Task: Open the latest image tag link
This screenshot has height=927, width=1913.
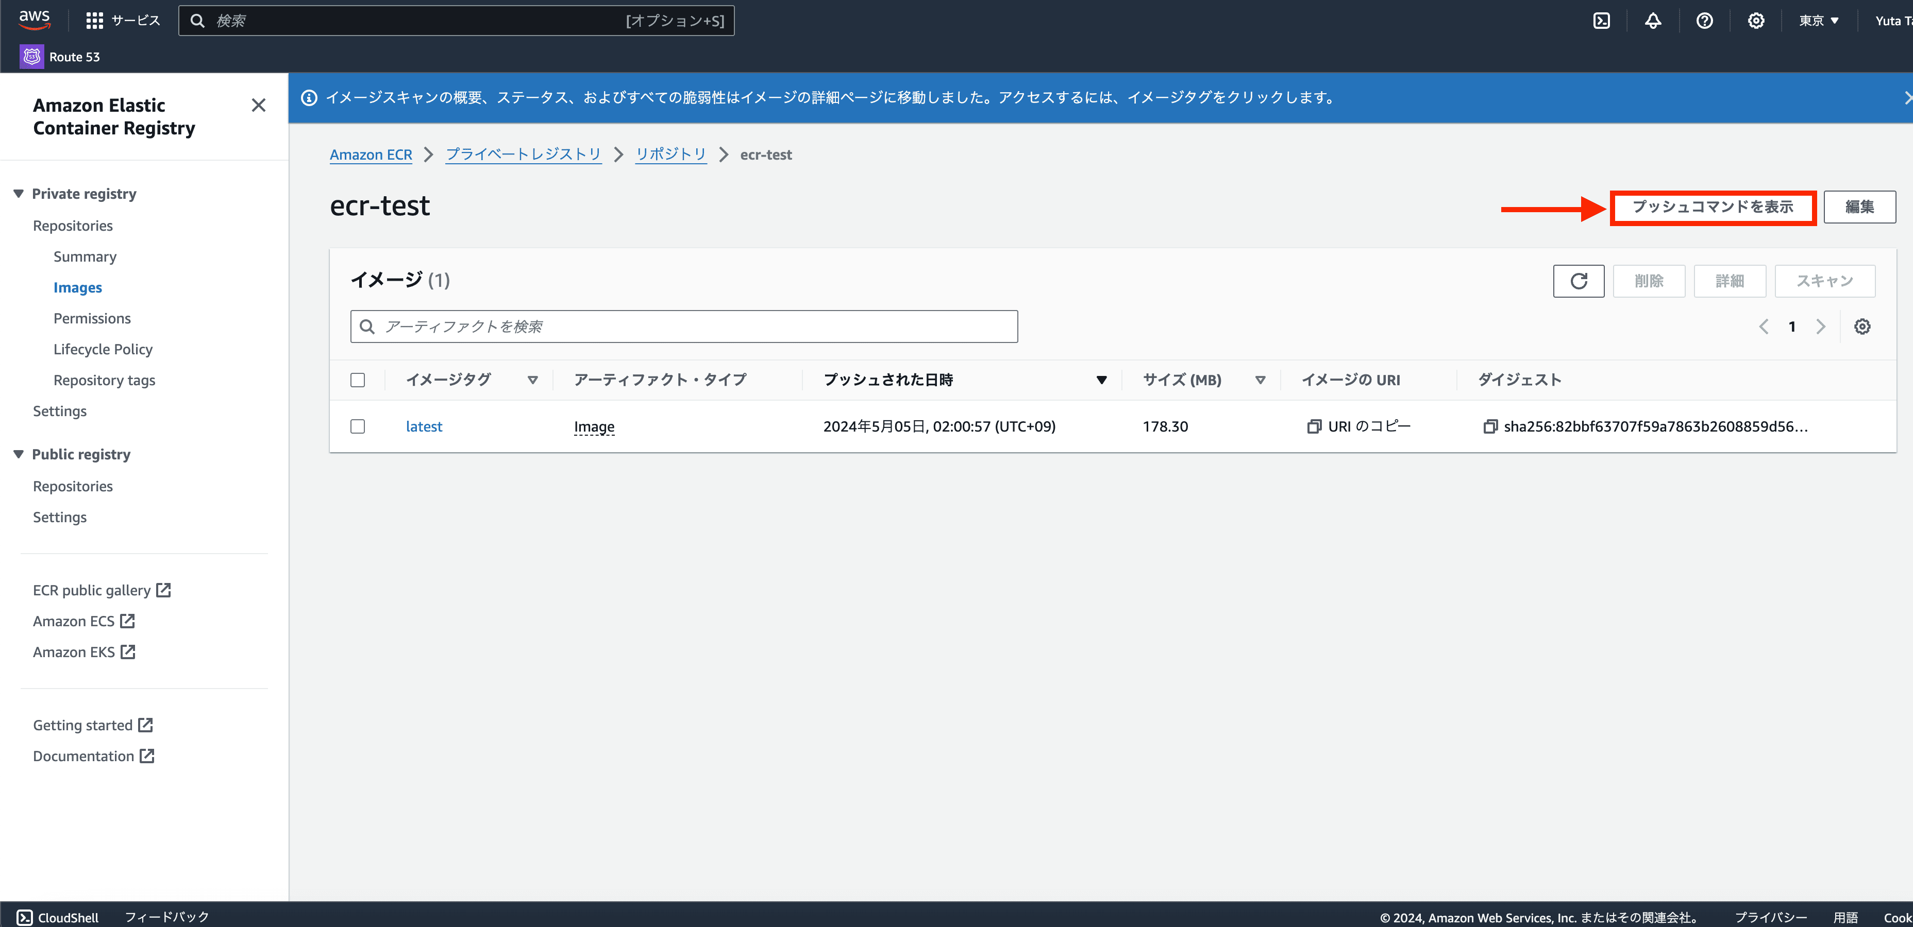Action: coord(424,427)
